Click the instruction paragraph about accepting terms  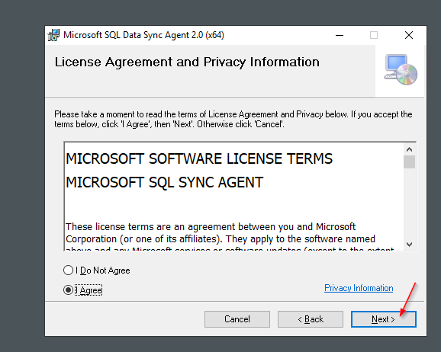click(x=233, y=119)
